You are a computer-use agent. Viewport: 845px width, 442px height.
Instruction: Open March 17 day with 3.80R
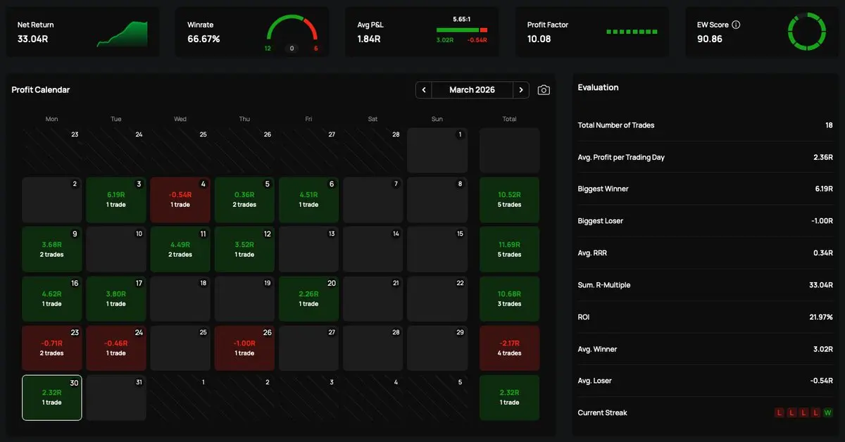(x=116, y=298)
